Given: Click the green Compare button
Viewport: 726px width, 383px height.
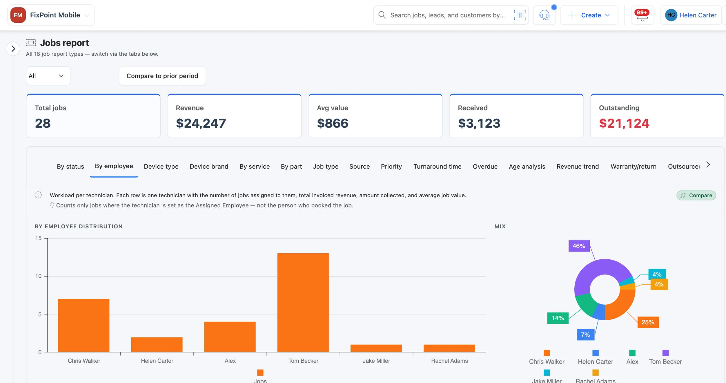Looking at the screenshot, I should point(696,195).
